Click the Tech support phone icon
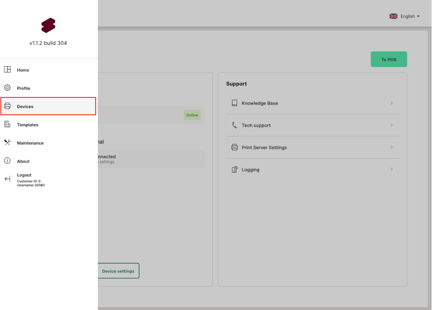 pos(234,125)
